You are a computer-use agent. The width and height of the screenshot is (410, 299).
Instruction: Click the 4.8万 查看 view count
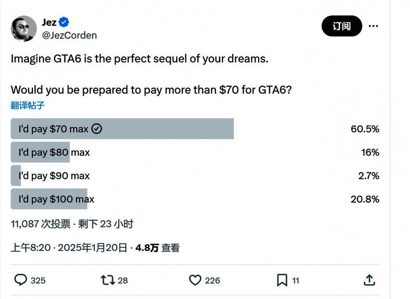click(x=157, y=248)
